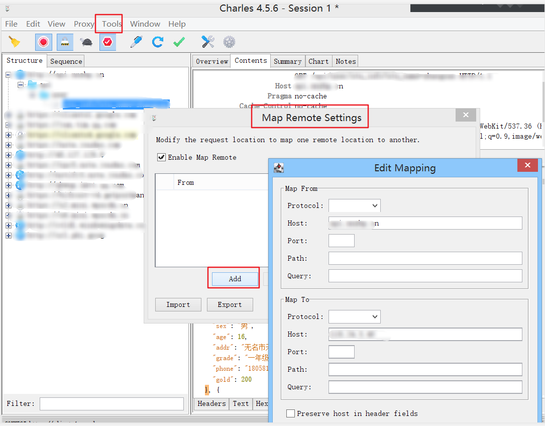This screenshot has height=426, width=545.
Task: Click the Export button
Action: click(x=230, y=304)
